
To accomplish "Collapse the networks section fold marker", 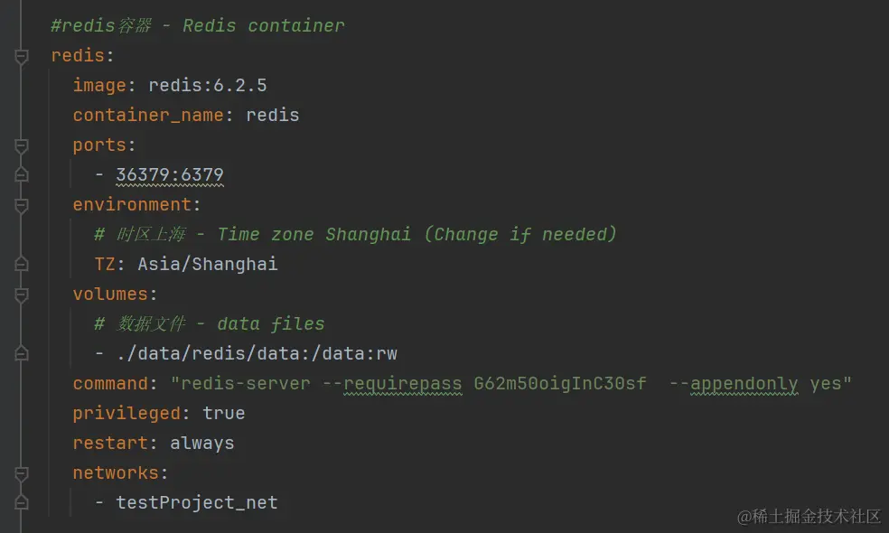I will pos(22,473).
